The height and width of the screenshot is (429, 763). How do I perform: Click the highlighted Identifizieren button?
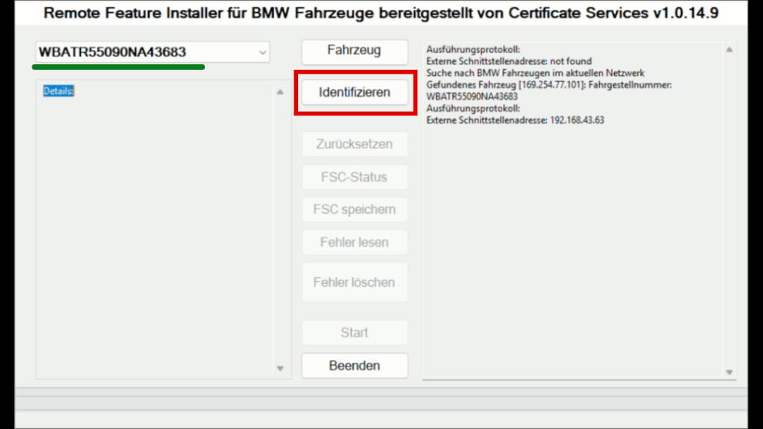tap(354, 92)
